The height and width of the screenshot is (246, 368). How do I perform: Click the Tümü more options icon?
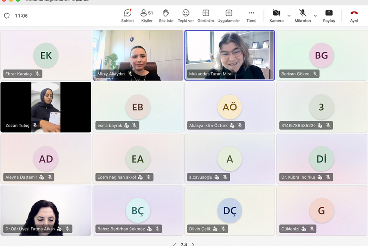click(x=251, y=16)
